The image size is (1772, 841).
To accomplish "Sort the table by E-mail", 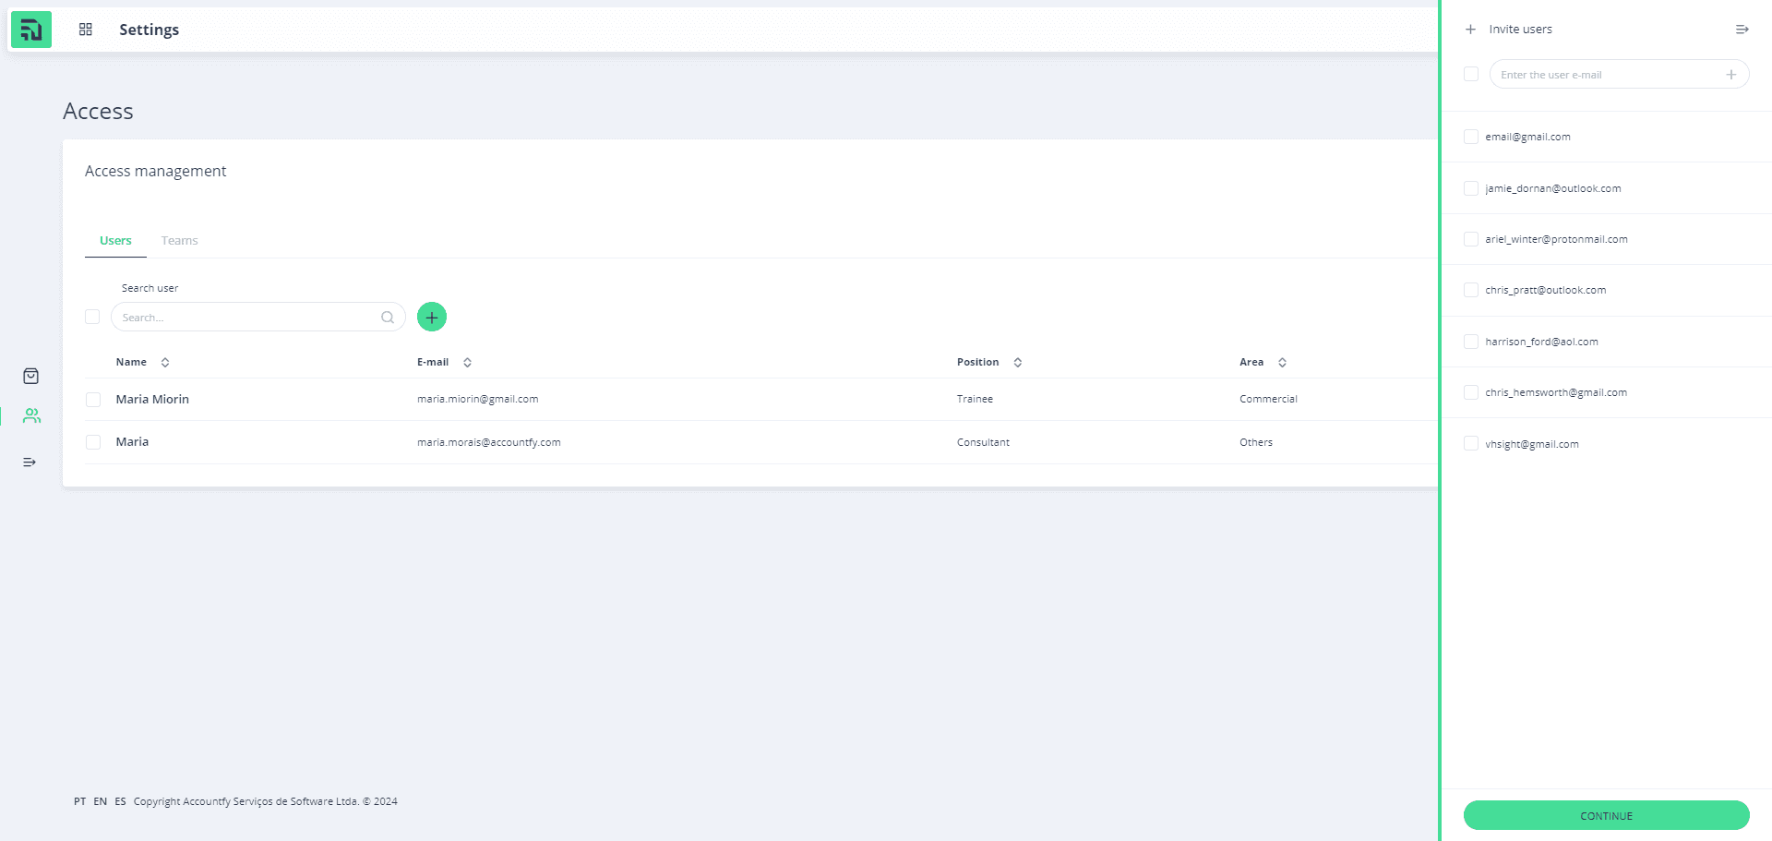I will [467, 362].
